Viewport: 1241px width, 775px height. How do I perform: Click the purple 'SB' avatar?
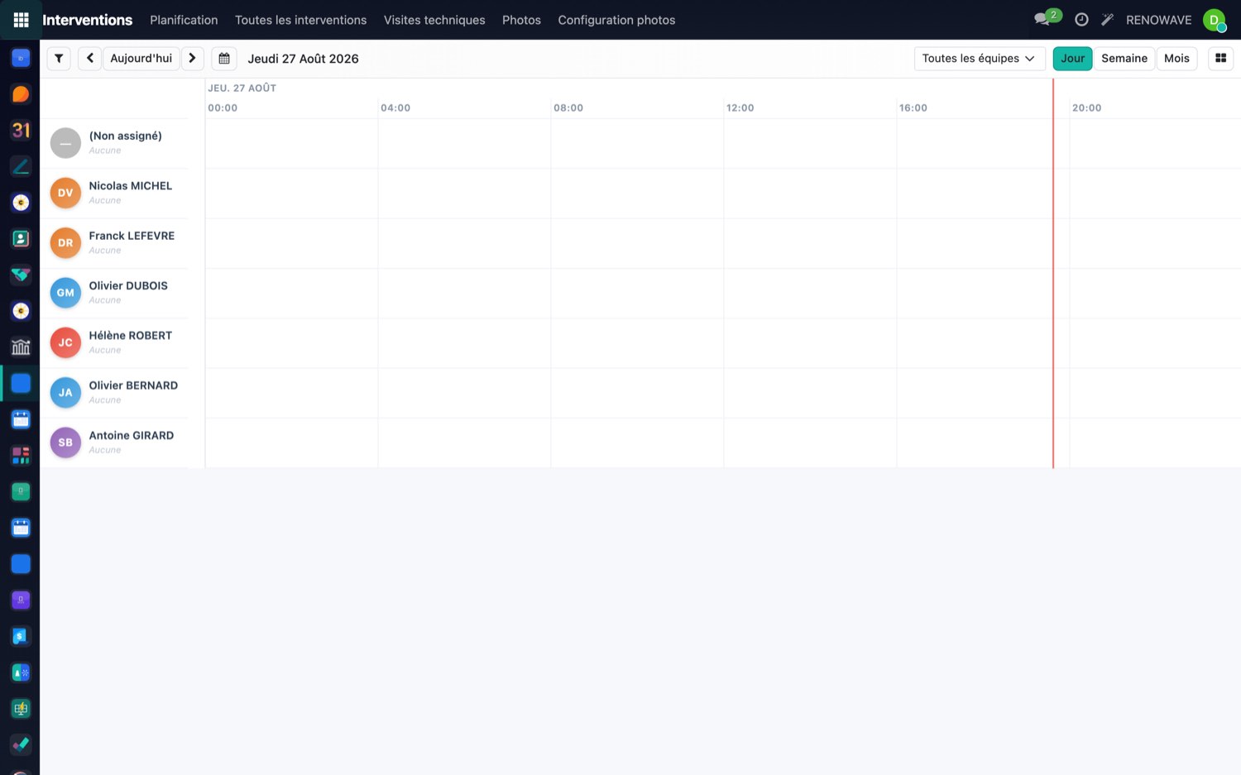65,443
